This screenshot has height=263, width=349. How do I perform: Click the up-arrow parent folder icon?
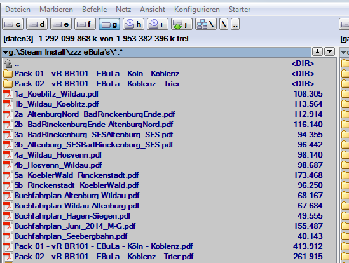pos(8,64)
